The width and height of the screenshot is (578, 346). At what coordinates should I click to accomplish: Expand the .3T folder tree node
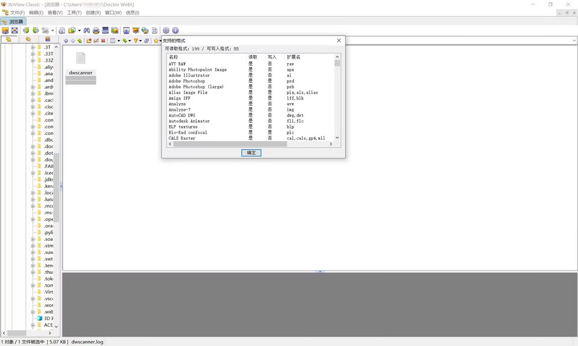[x=33, y=47]
